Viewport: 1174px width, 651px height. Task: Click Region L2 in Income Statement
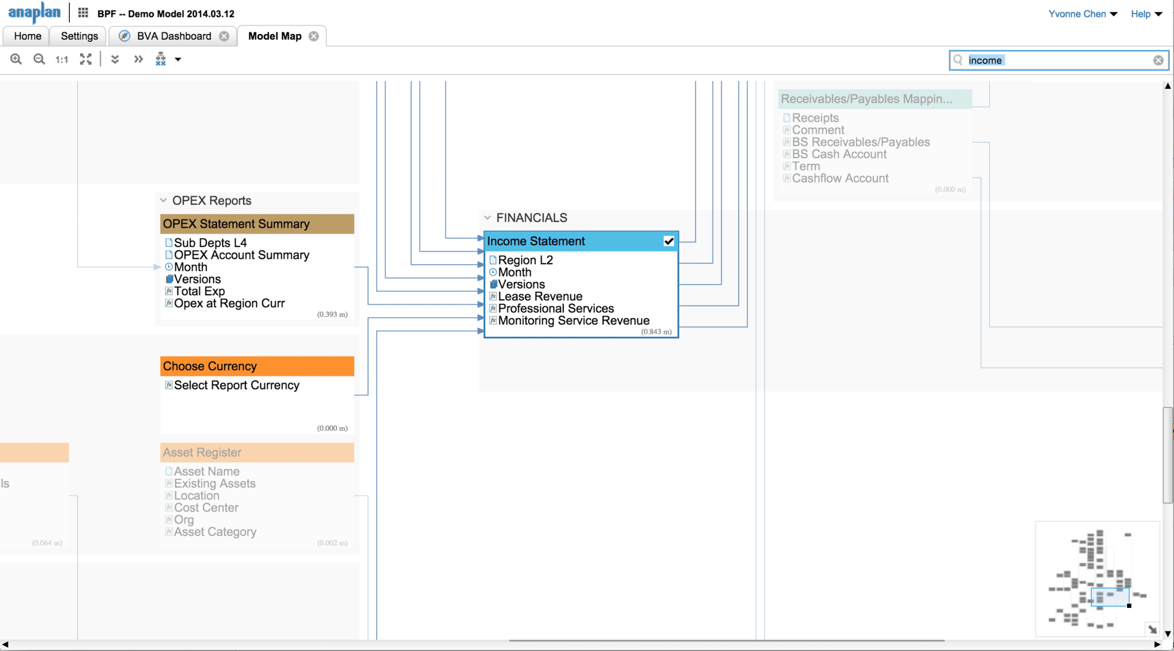[525, 260]
